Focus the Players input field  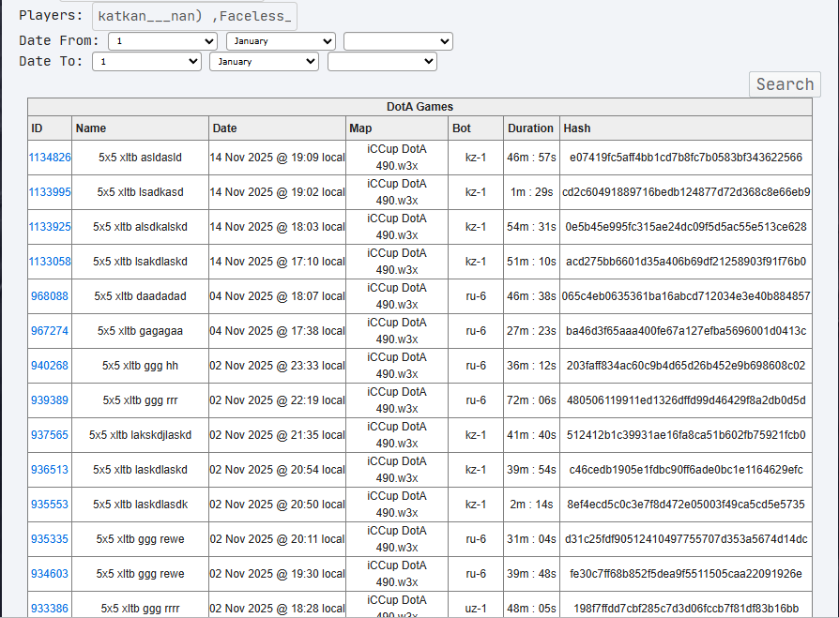click(x=195, y=16)
